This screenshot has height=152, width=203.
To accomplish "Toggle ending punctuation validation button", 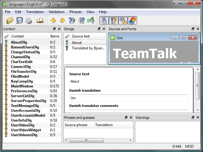I will (113, 21).
